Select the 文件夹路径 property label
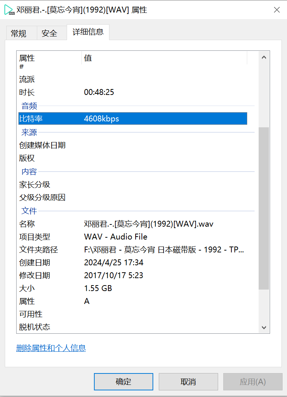Viewport: 287px width, 397px height. tap(39, 250)
